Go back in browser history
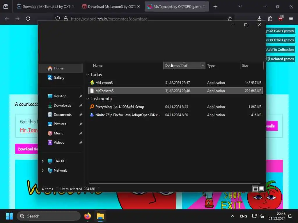The image size is (298, 223). click(x=7, y=19)
